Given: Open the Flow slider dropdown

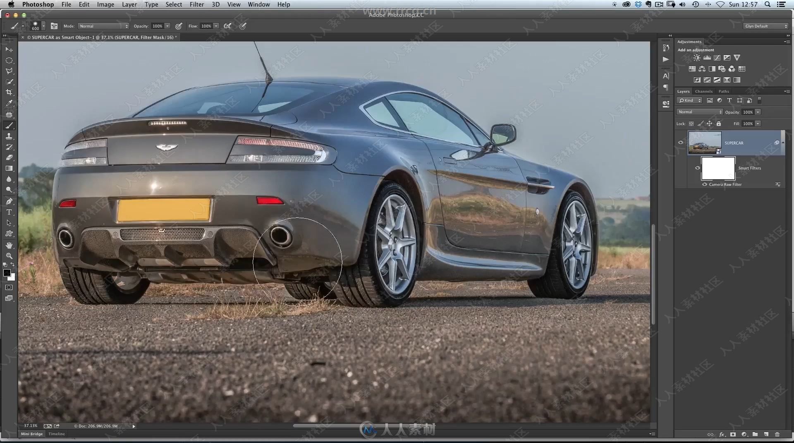Looking at the screenshot, I should click(x=216, y=26).
